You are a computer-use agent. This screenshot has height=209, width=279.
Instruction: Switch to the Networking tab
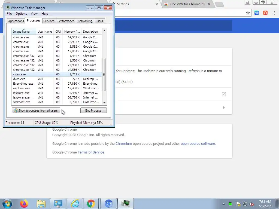pos(85,21)
